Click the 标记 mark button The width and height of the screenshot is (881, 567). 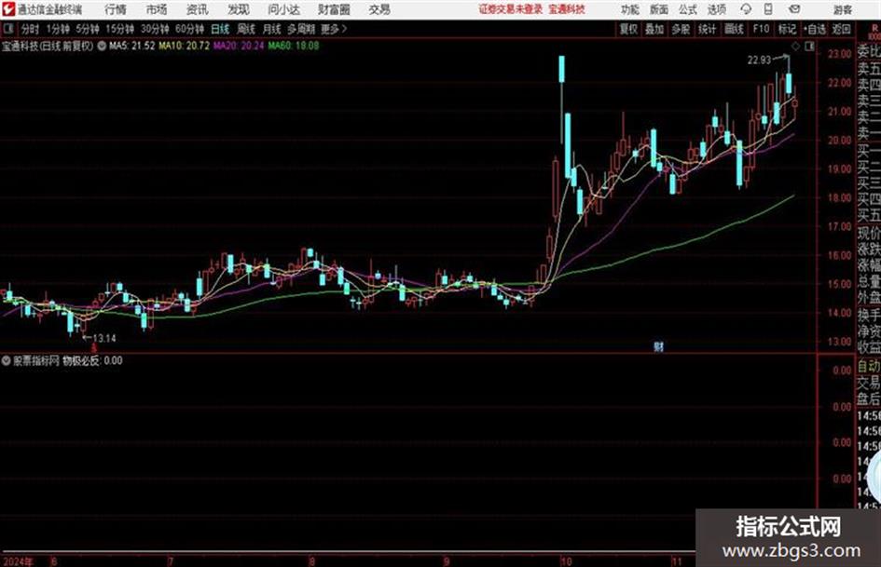coord(787,29)
